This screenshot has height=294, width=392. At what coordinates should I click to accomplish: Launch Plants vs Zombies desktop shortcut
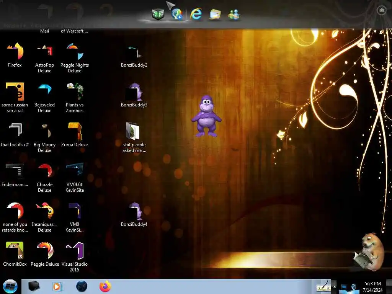[x=75, y=98]
